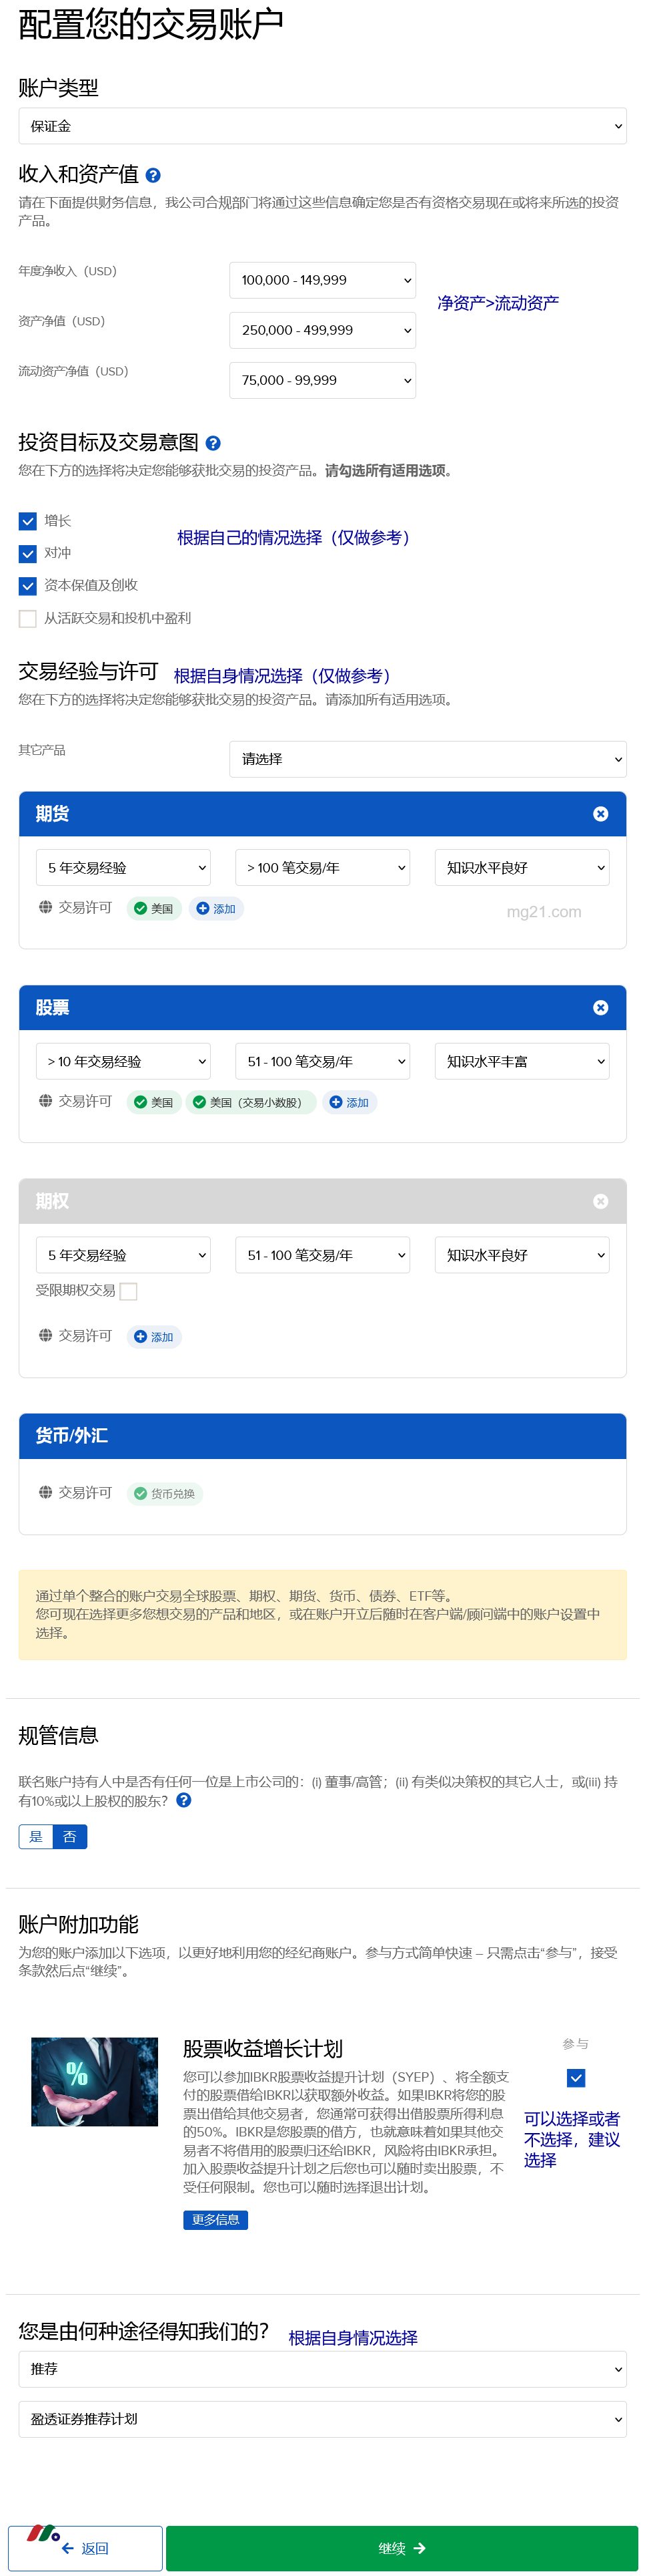Click the 股票 section header
645x2576 pixels.
click(x=323, y=1008)
